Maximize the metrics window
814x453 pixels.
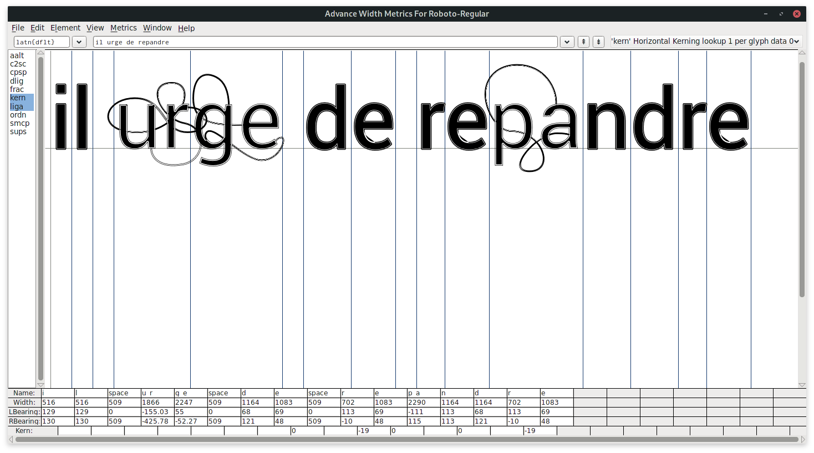click(x=781, y=14)
